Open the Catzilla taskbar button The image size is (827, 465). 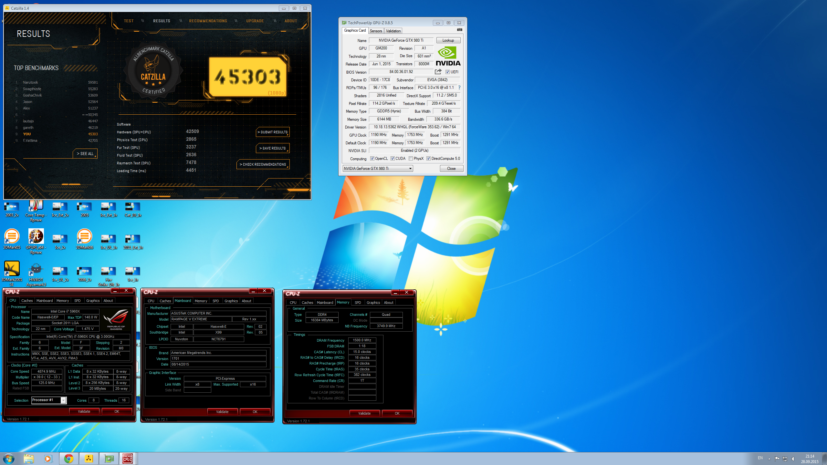click(89, 459)
